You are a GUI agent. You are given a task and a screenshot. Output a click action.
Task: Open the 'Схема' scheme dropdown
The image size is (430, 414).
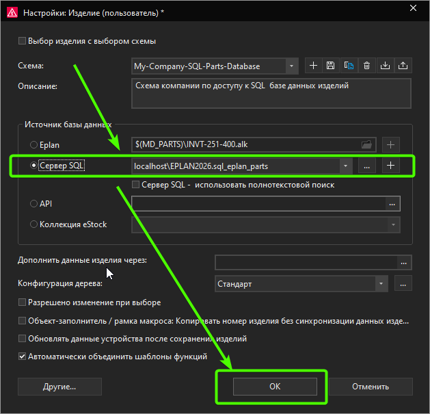click(x=291, y=66)
